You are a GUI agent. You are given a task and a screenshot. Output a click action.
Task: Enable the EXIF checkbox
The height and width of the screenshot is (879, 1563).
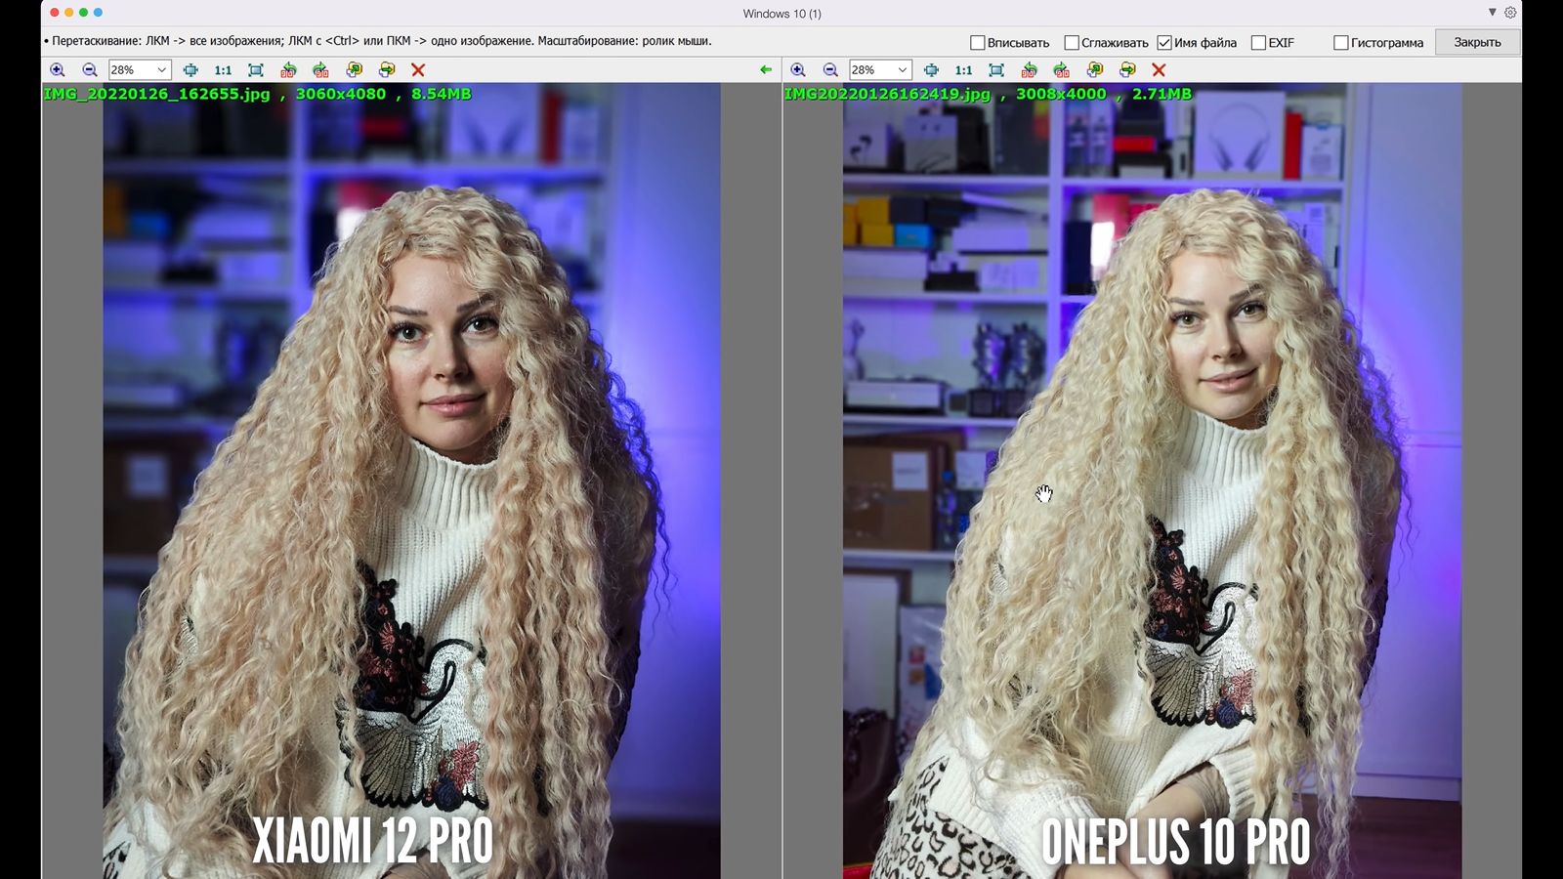pos(1258,43)
